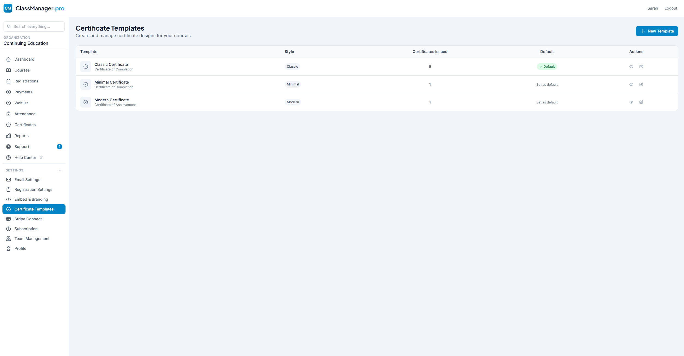
Task: Click the New Template button
Action: tap(657, 31)
